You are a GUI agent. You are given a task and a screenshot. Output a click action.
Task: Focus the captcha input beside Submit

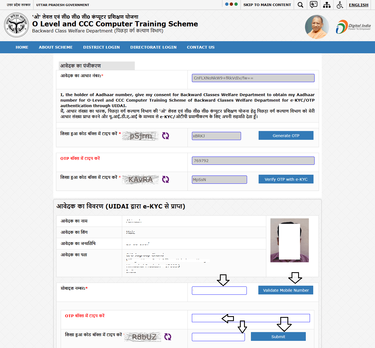218,337
